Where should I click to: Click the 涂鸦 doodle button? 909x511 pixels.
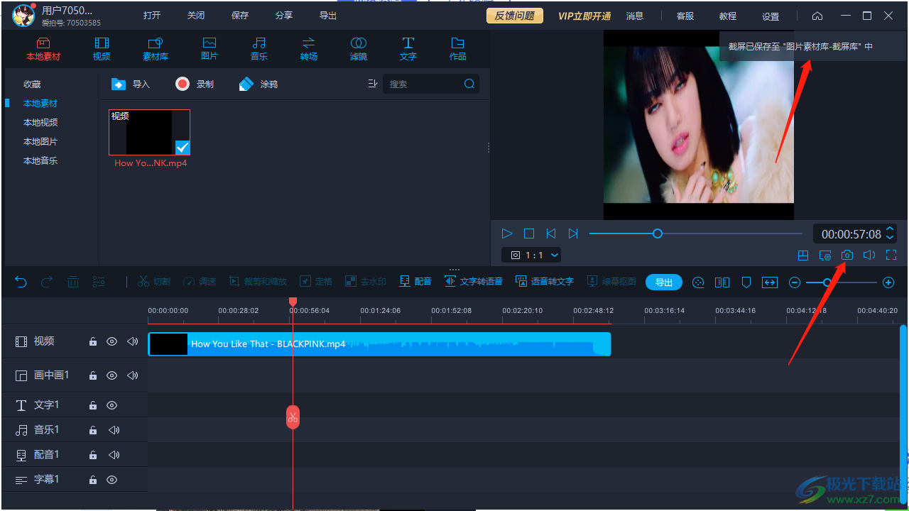[258, 84]
